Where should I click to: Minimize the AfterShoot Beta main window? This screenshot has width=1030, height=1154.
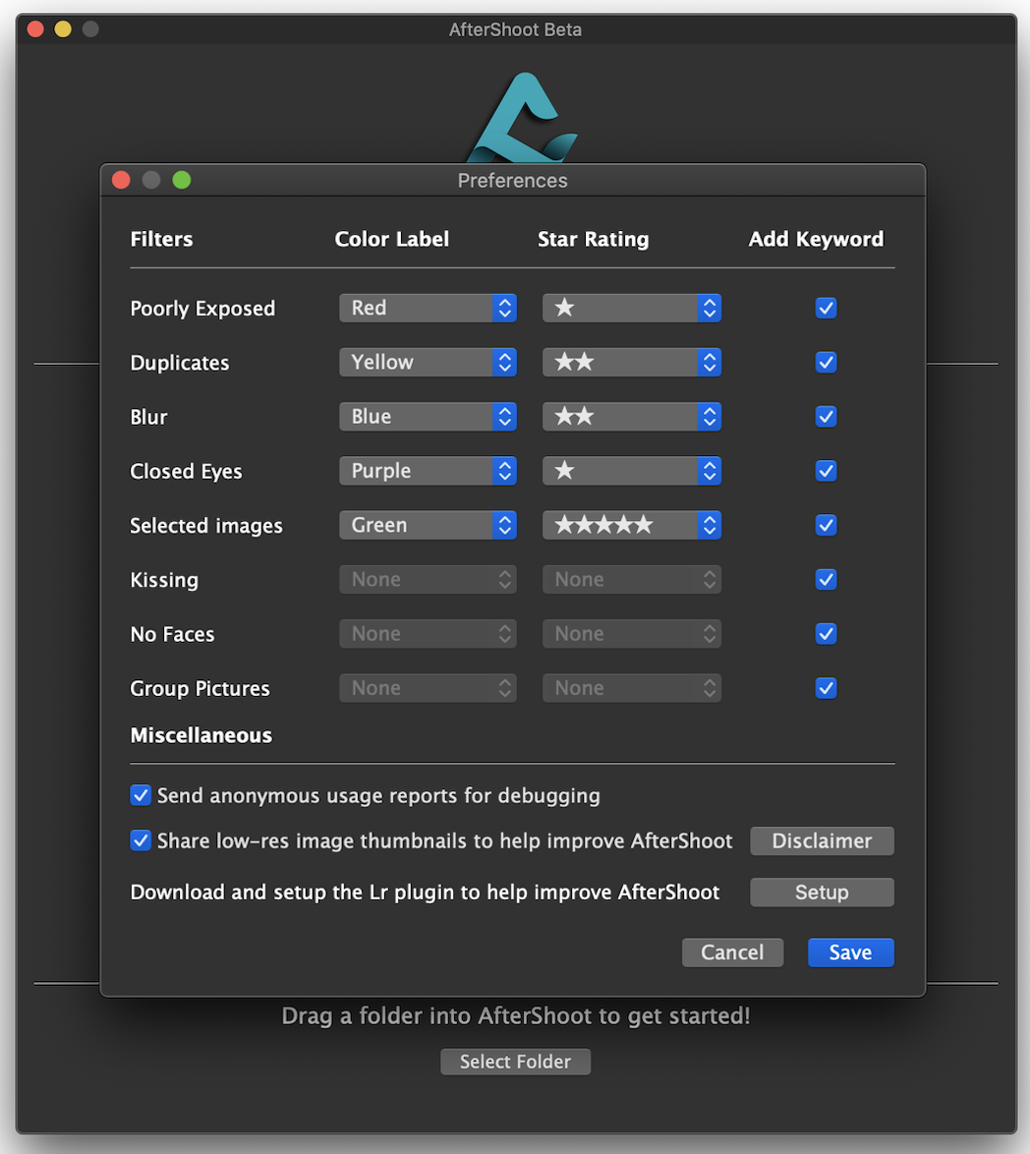tap(63, 29)
